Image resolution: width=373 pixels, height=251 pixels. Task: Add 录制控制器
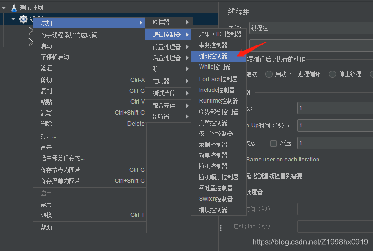coord(219,144)
